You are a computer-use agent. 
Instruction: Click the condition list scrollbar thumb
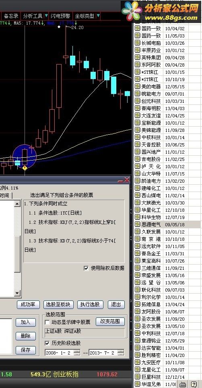17,254
